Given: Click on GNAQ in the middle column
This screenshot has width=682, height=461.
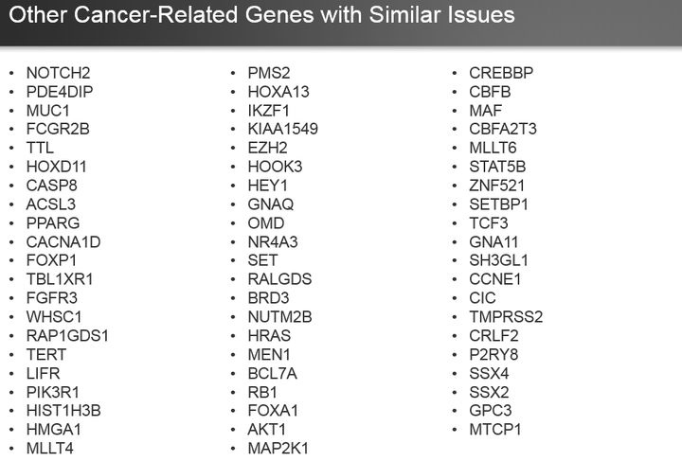Looking at the screenshot, I should [x=271, y=204].
